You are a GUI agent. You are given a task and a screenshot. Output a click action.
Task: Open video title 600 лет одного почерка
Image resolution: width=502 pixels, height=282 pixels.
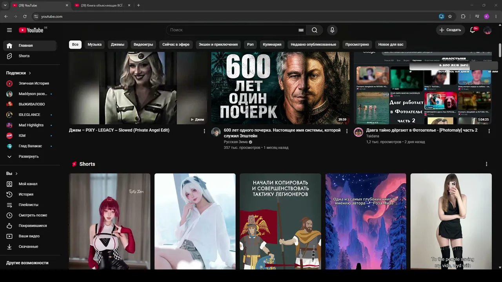282,133
